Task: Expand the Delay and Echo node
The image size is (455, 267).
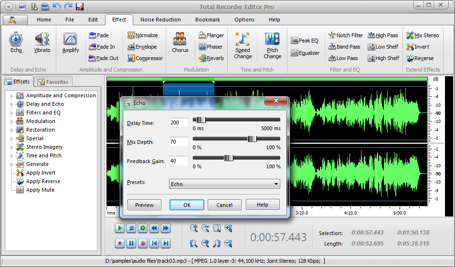Action: (11, 104)
